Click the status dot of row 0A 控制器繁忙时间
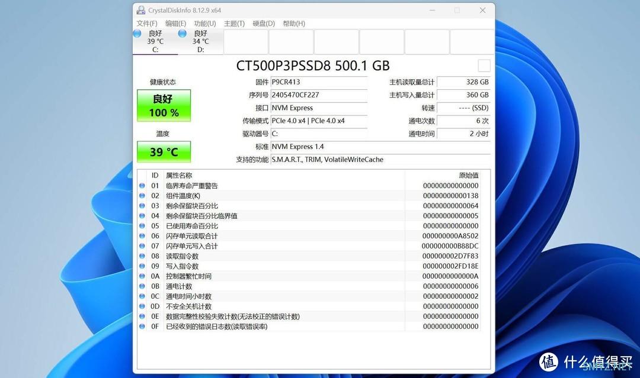The image size is (640, 378). point(142,276)
